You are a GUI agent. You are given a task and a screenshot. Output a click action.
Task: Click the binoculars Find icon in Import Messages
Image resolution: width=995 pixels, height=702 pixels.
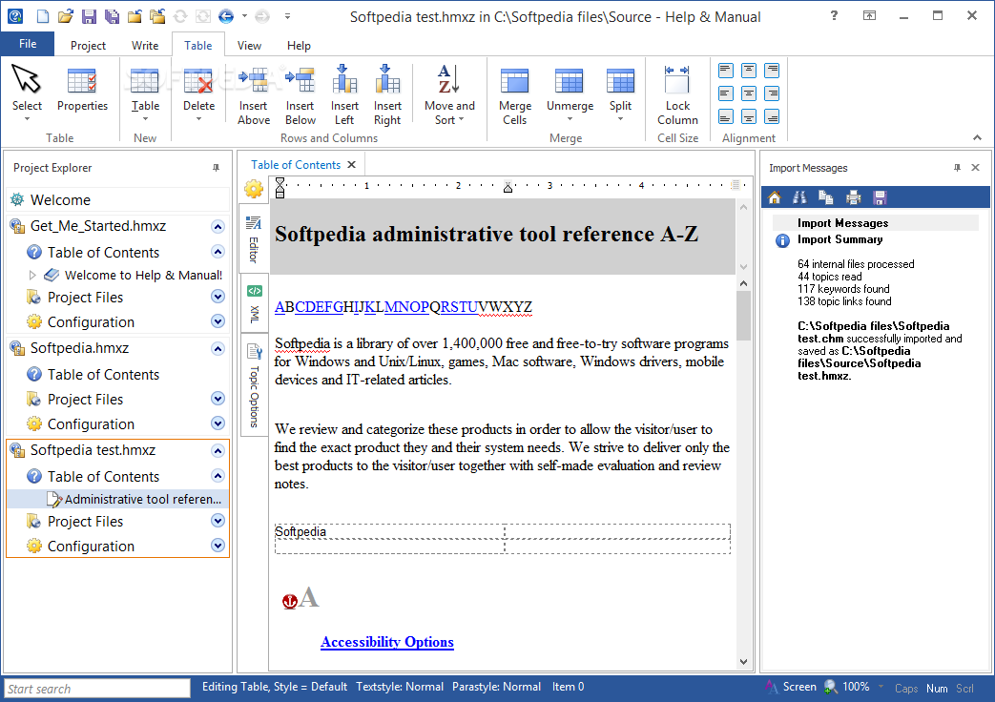799,197
